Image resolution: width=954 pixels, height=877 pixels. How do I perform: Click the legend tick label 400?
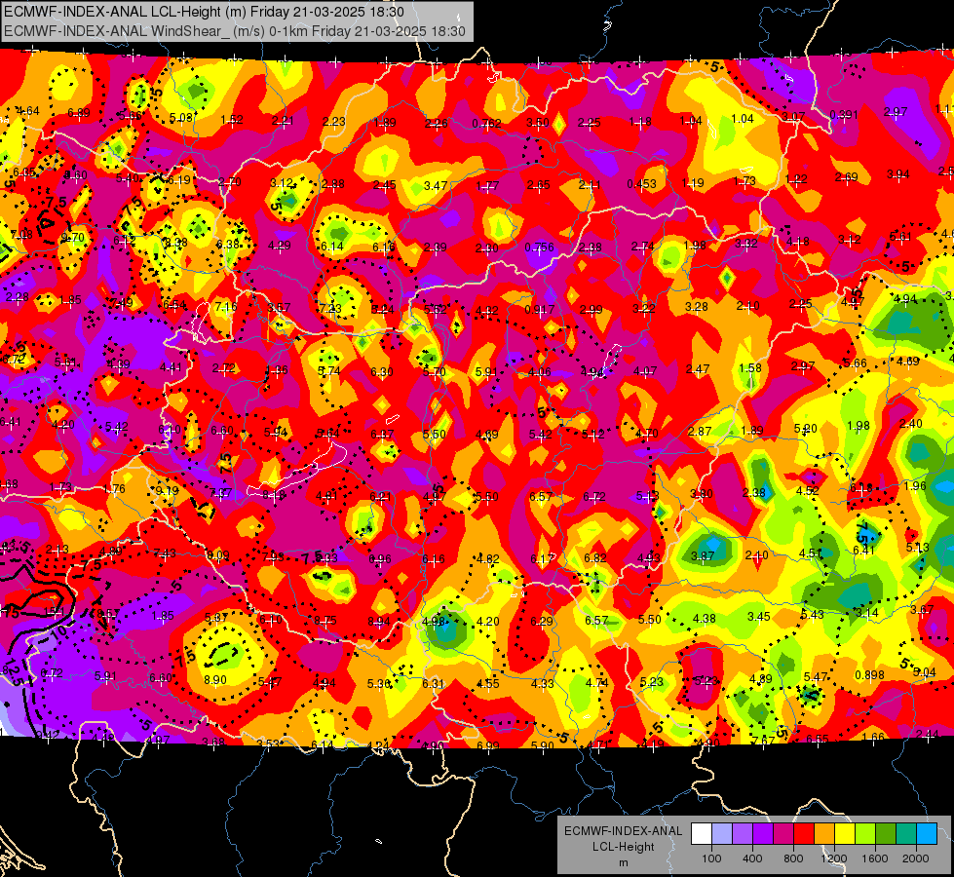pos(752,858)
